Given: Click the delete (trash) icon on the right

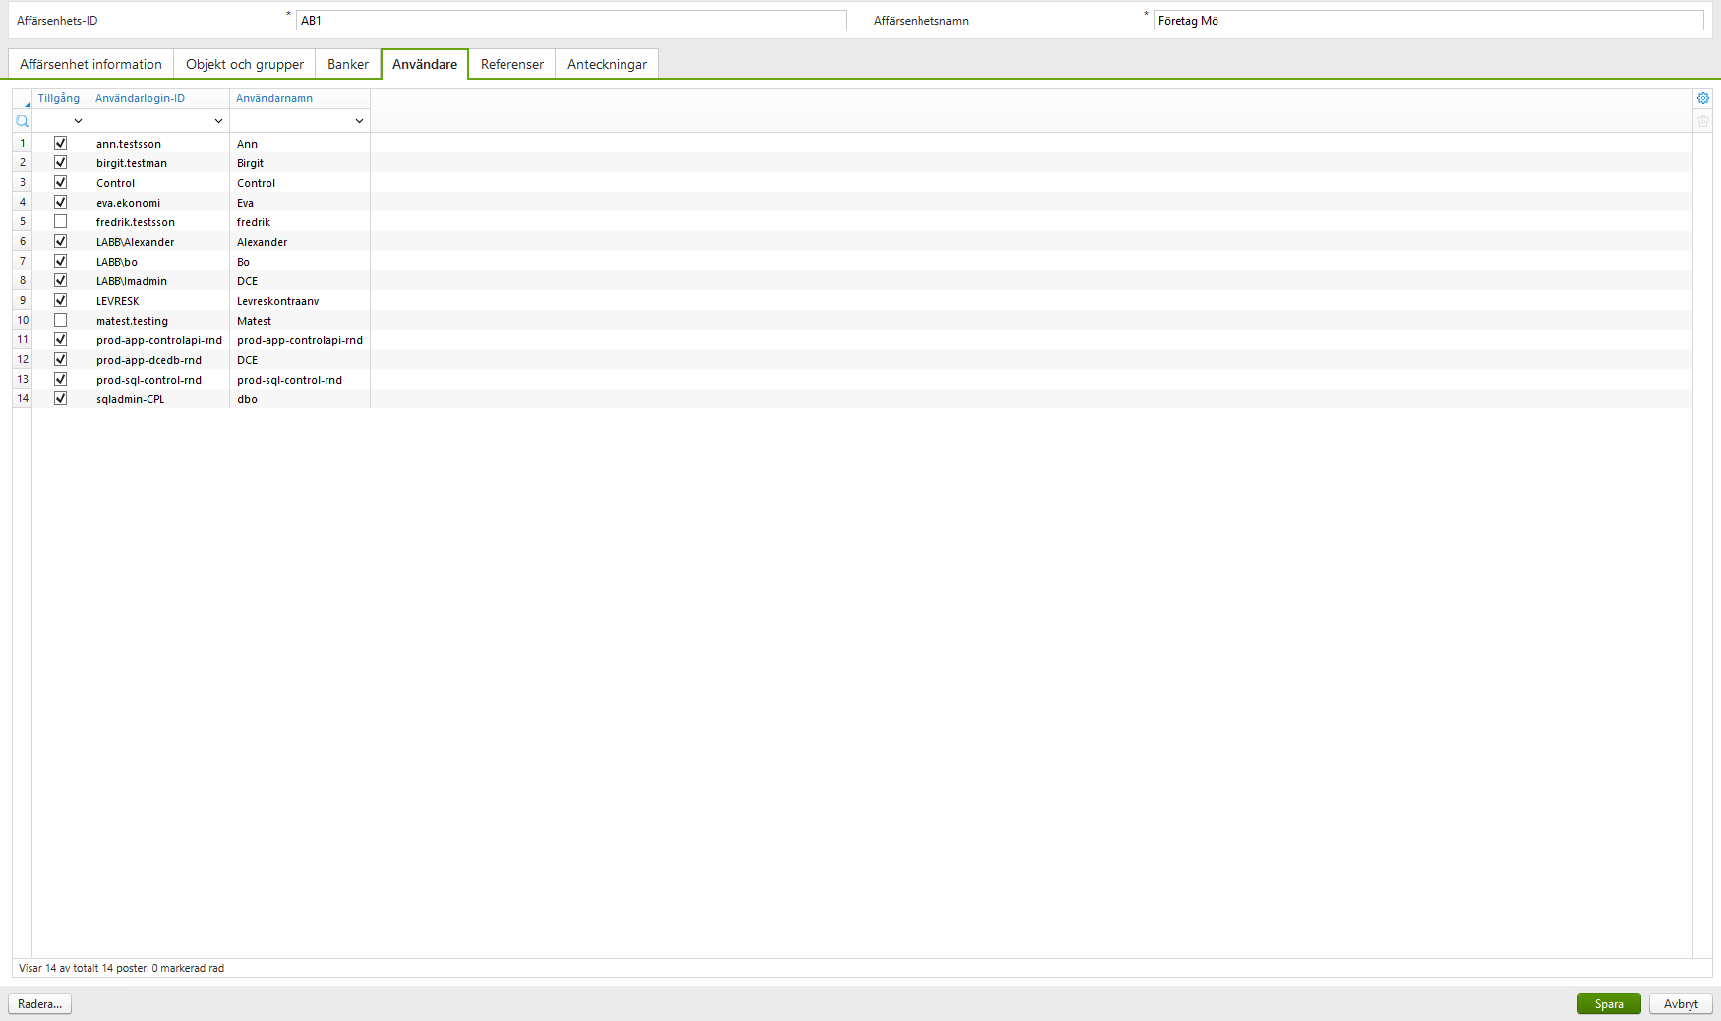Looking at the screenshot, I should [x=1703, y=121].
